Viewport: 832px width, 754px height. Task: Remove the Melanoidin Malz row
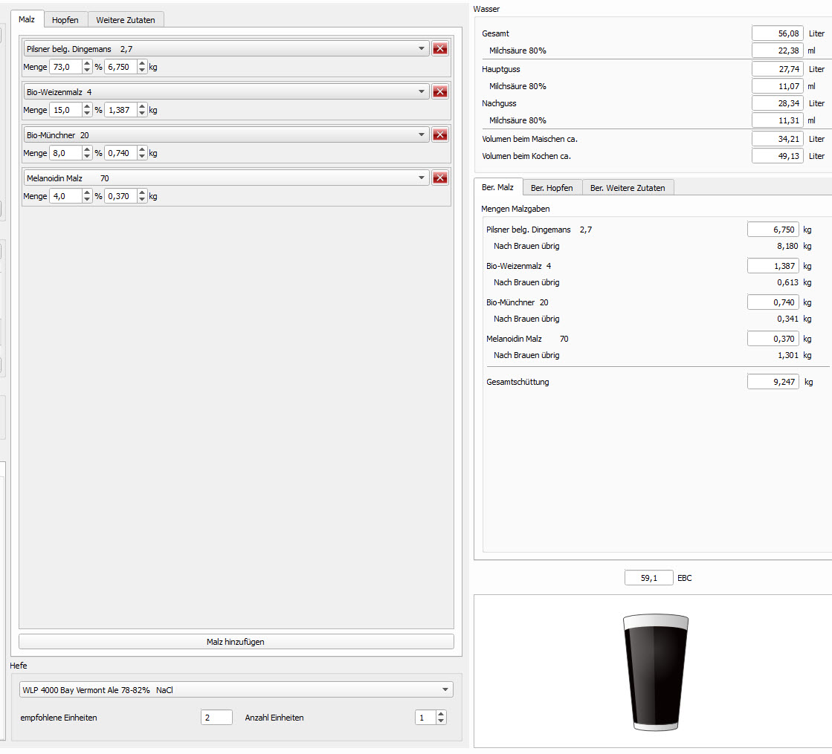[x=440, y=178]
